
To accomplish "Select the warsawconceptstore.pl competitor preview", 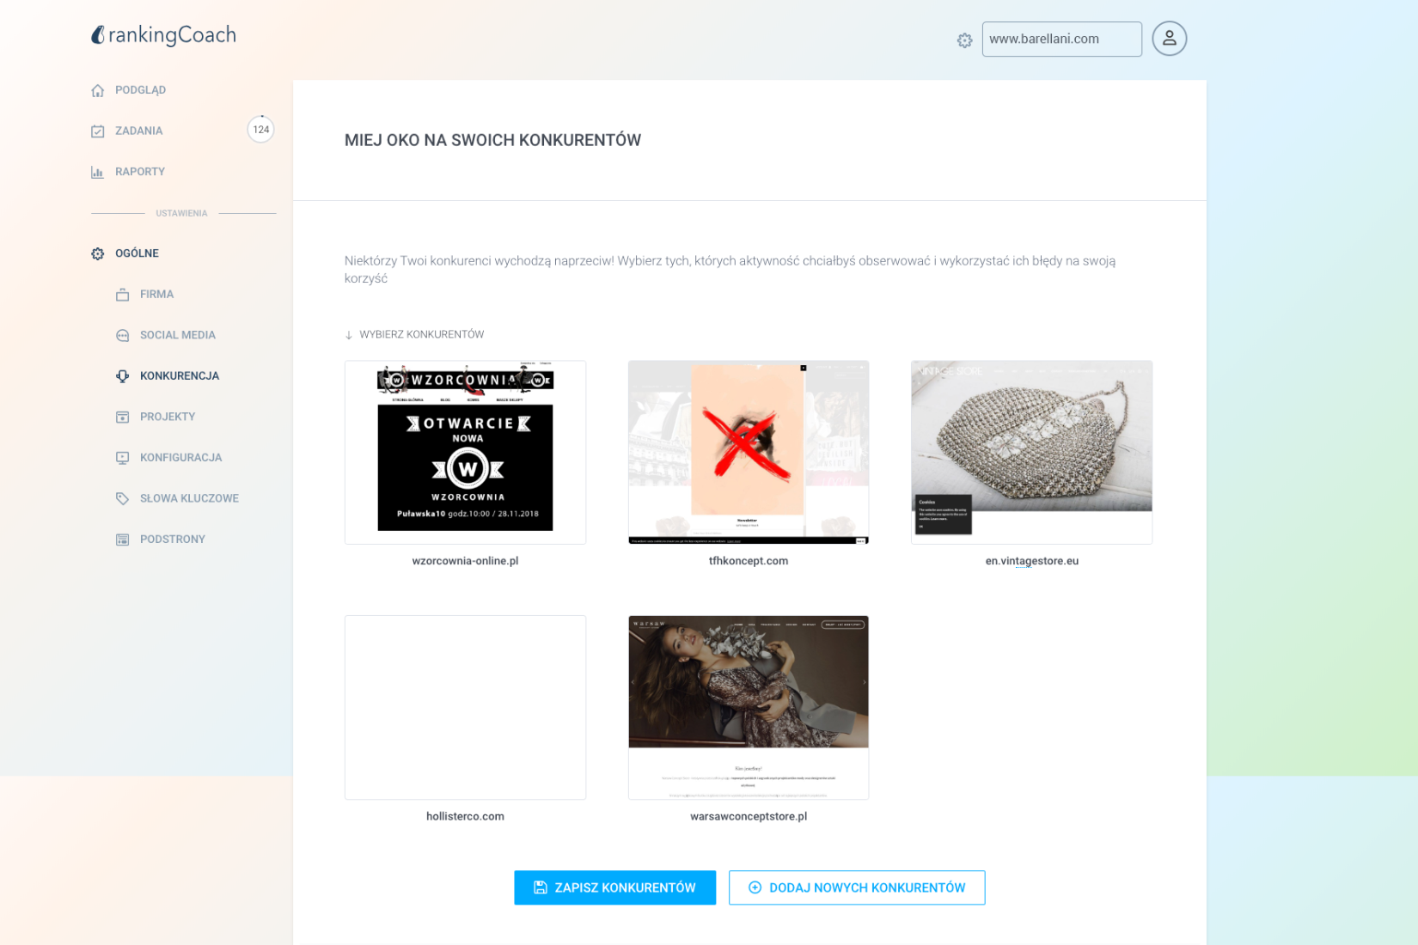I will pos(748,707).
